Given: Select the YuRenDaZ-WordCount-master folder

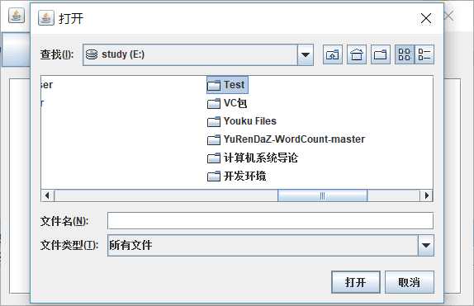Looking at the screenshot, I should (x=286, y=139).
